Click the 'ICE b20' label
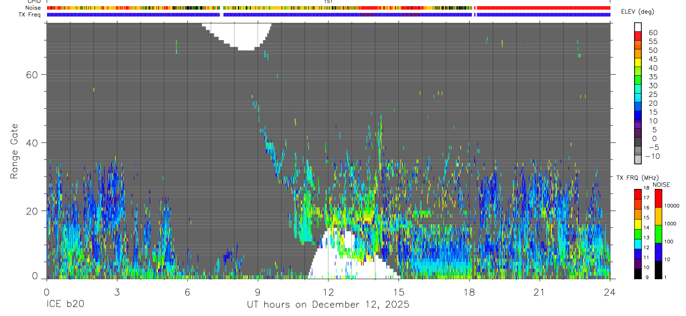The image size is (686, 316). click(x=65, y=305)
